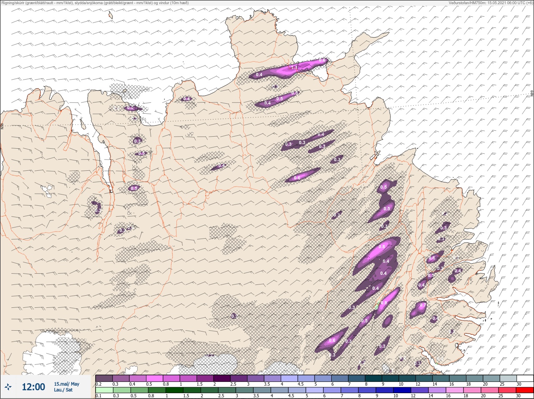Image resolution: width=534 pixels, height=399 pixels.
Task: Select the 30 red rain legend swatch
Action: 524,390
